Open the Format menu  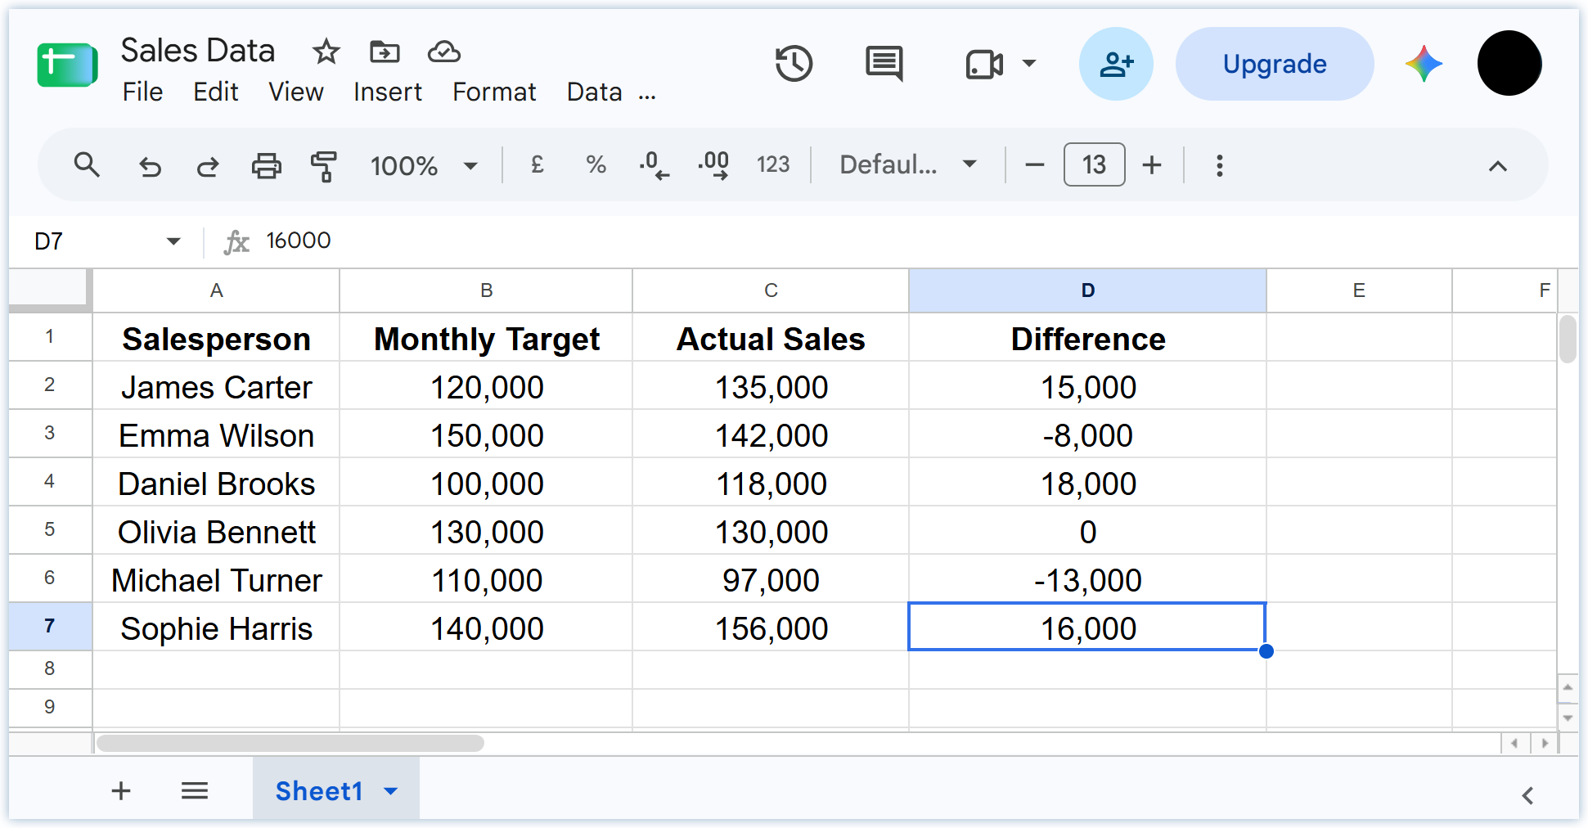pyautogui.click(x=494, y=92)
